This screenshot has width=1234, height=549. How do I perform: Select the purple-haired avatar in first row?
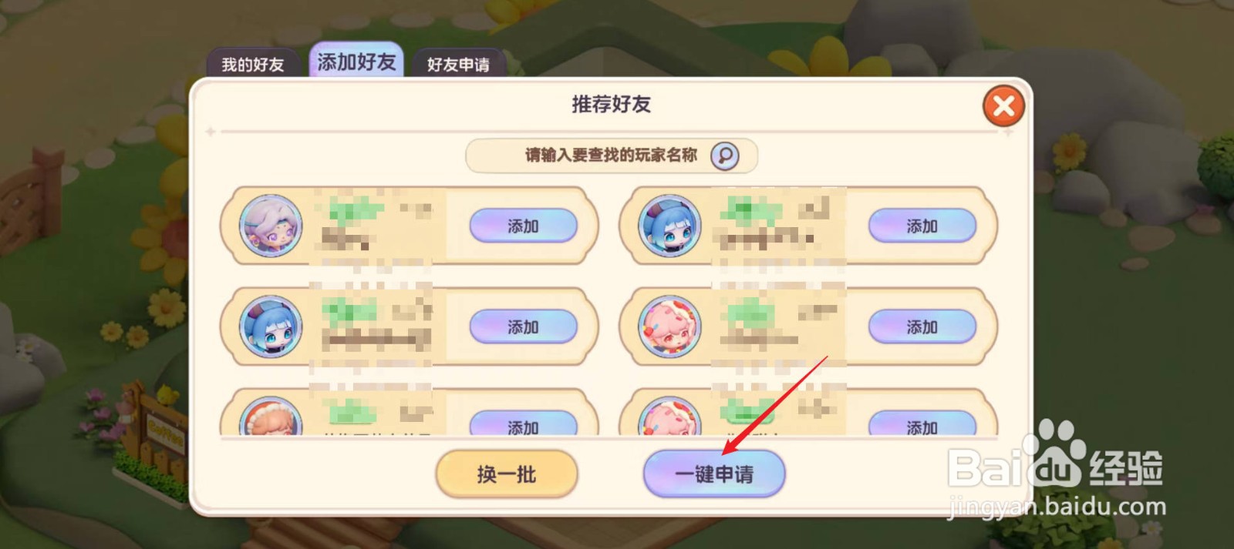(x=271, y=226)
